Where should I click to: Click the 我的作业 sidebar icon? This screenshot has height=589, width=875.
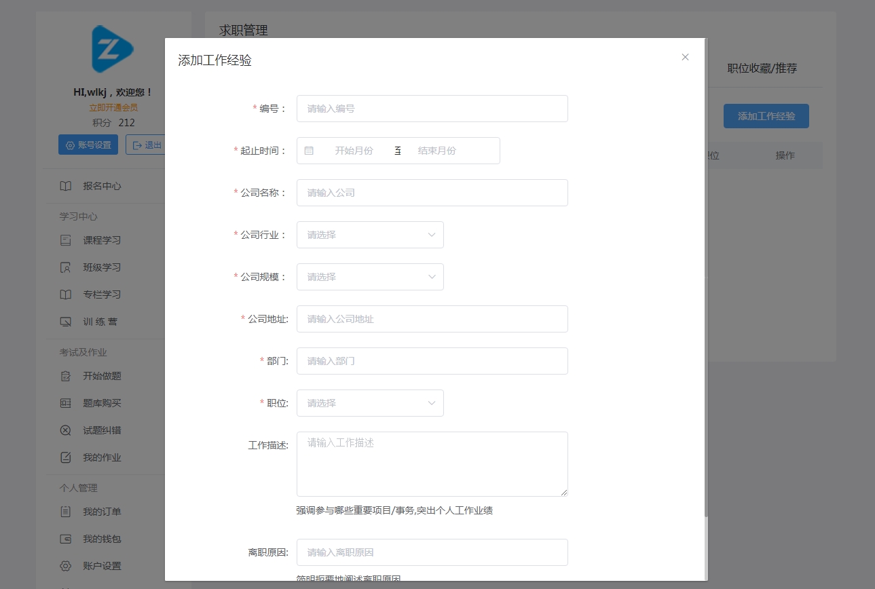[65, 457]
